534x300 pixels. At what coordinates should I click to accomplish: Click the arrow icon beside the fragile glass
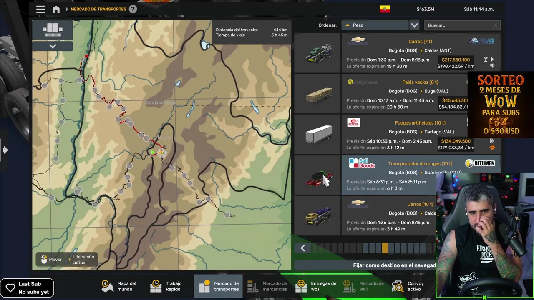[x=492, y=60]
